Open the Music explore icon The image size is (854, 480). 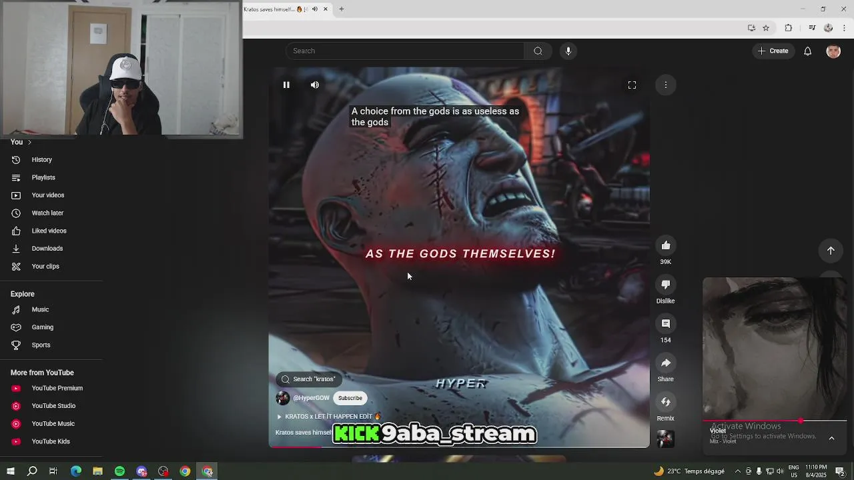(x=16, y=309)
